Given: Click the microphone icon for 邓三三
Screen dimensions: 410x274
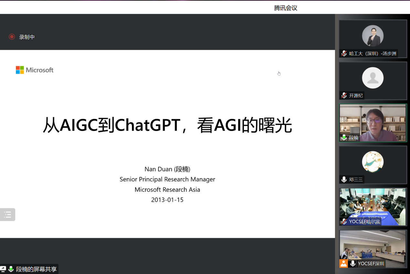Looking at the screenshot, I should click(x=344, y=179).
